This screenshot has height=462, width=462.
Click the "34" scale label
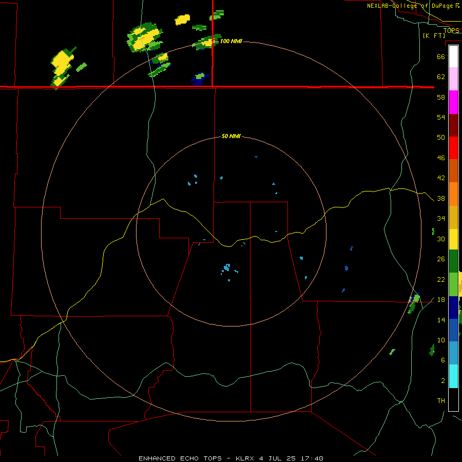(x=441, y=219)
